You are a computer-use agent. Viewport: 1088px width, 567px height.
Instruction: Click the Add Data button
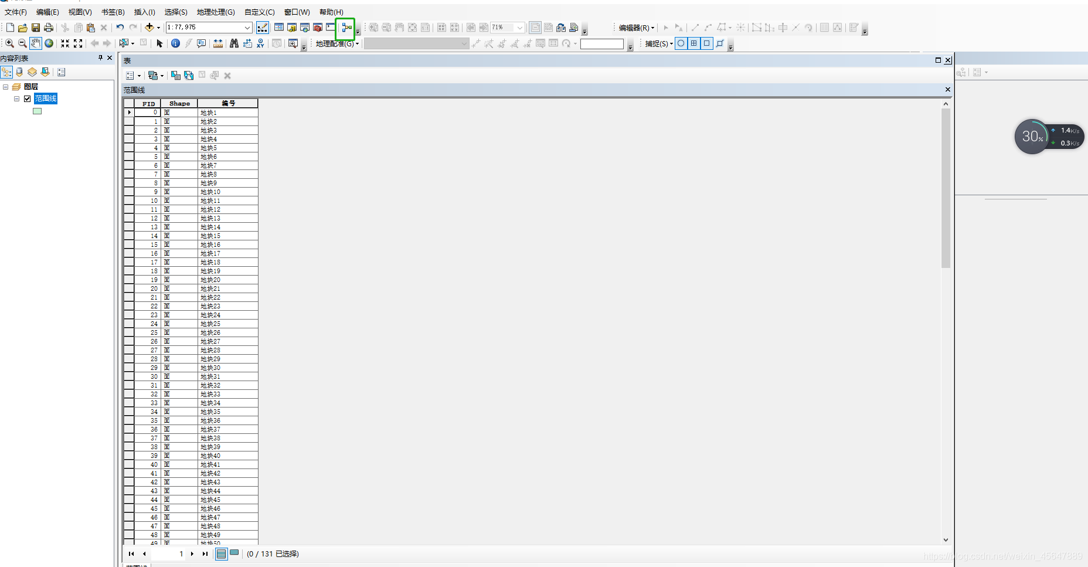pyautogui.click(x=149, y=28)
